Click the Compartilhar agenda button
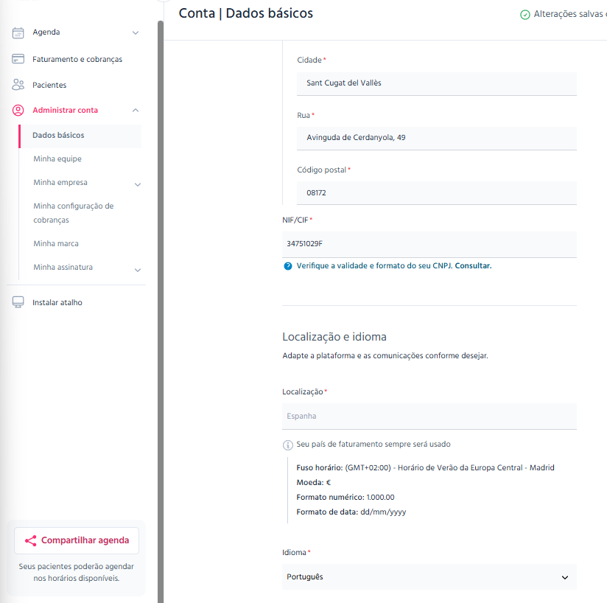 point(77,540)
